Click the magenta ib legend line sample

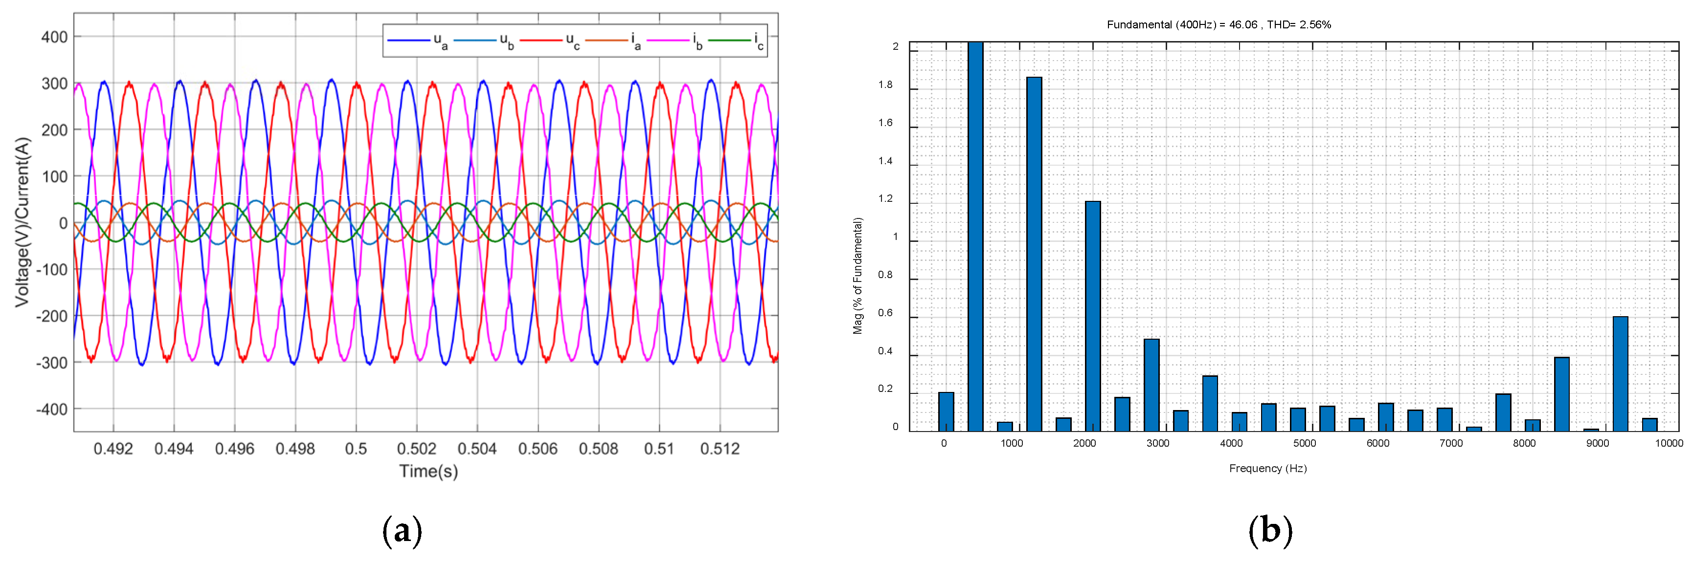(x=668, y=41)
